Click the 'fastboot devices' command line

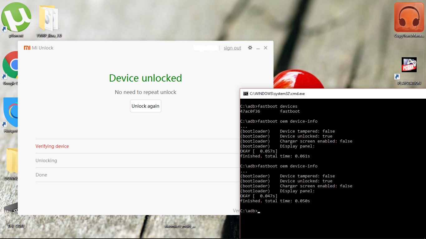click(269, 106)
